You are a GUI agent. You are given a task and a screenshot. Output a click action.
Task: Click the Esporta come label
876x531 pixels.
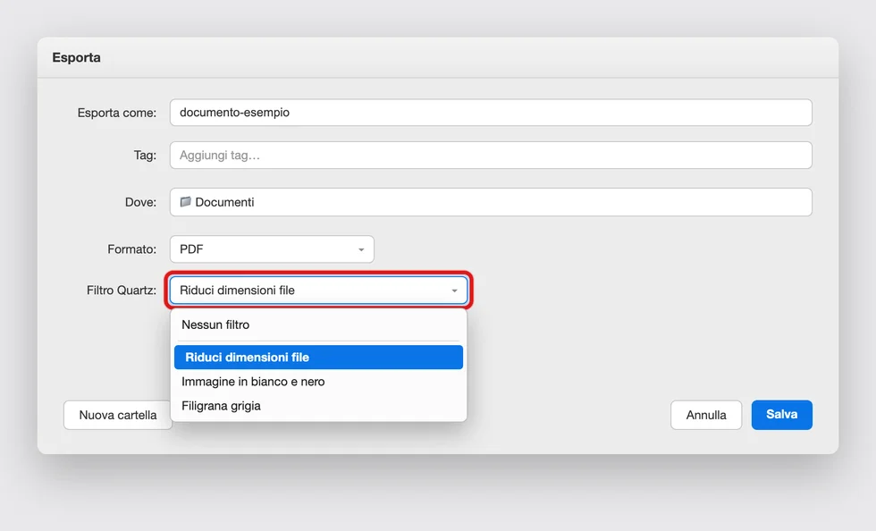[x=117, y=113]
